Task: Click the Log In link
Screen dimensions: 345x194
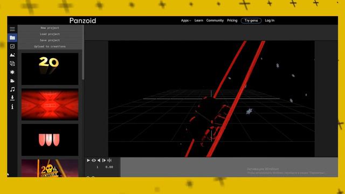Action: [270, 20]
